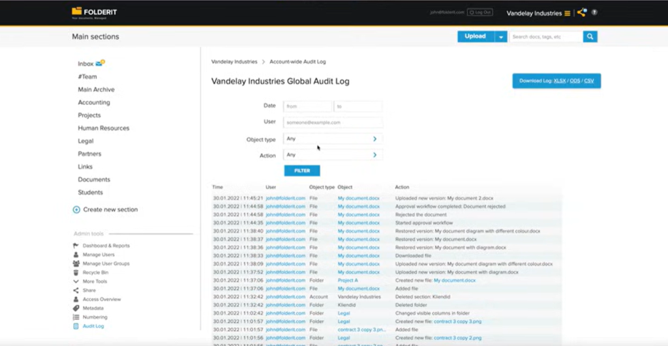668x346 pixels.
Task: Click the Recycle Bin trash icon
Action: click(76, 272)
